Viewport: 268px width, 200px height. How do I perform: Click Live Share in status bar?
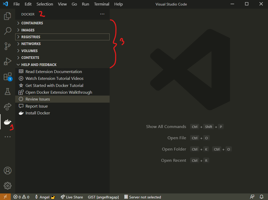72,197
